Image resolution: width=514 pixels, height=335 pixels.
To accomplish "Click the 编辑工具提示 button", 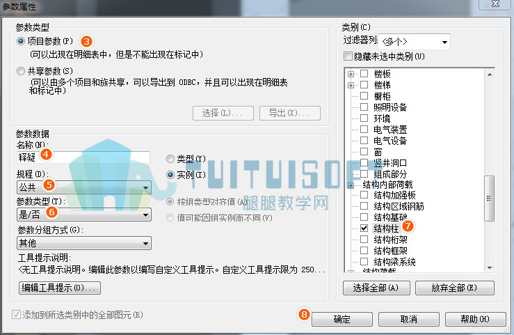I will pos(60,288).
